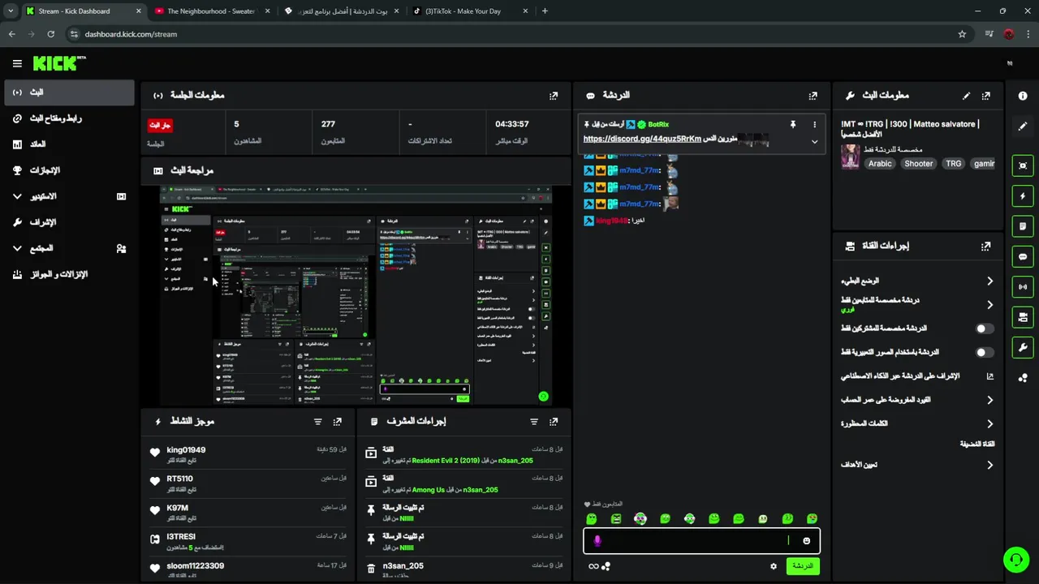Click the browser address bar

(x=511, y=34)
